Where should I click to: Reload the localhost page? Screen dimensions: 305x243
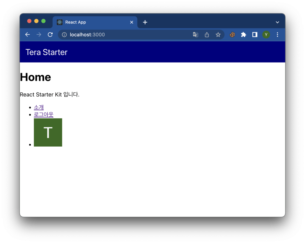(50, 35)
